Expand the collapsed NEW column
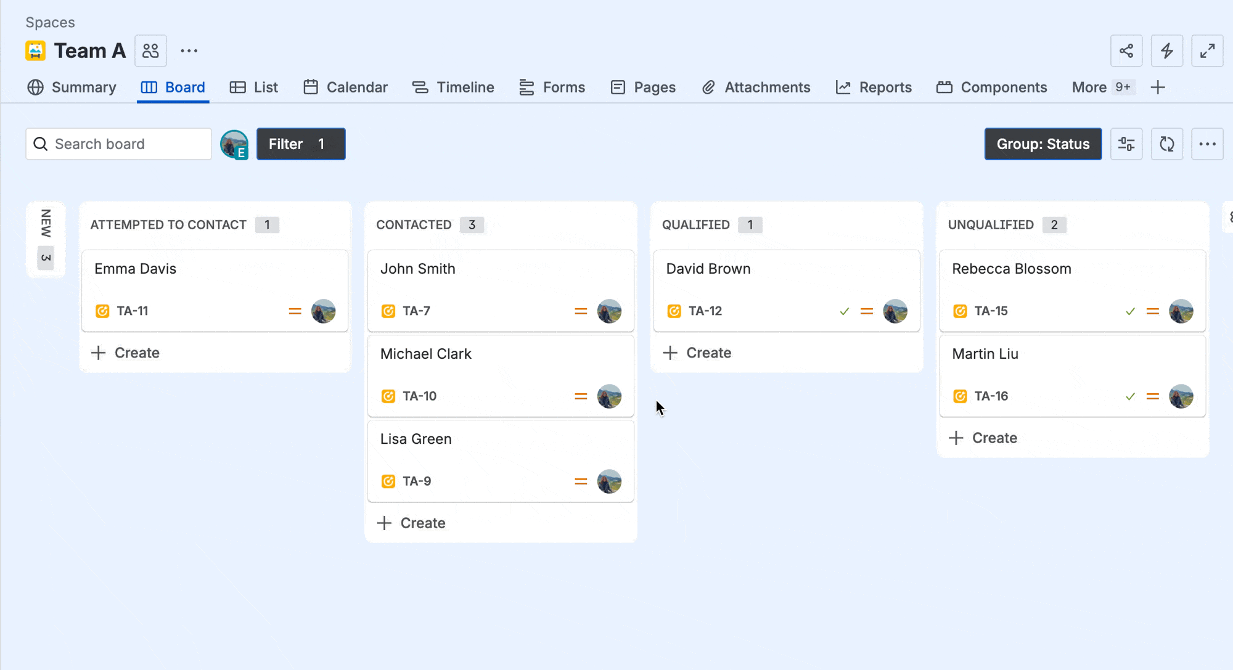This screenshot has width=1233, height=670. click(46, 239)
